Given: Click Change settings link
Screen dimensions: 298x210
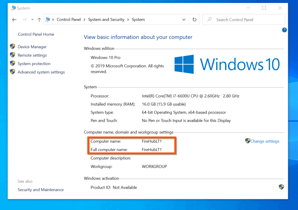Looking at the screenshot, I should point(265,141).
